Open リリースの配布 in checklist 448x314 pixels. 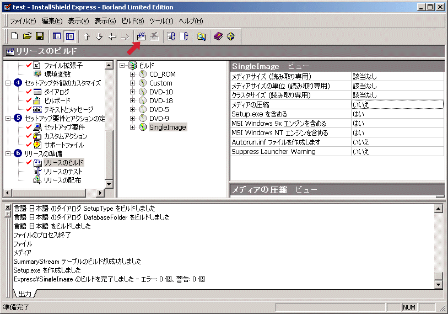(x=62, y=180)
